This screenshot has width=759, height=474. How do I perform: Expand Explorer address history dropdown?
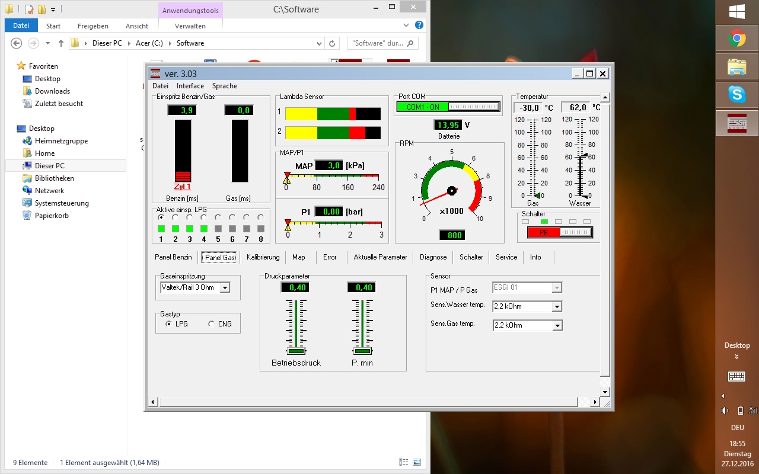coord(319,43)
